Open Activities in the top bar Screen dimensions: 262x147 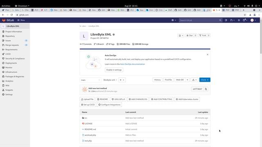click(6, 6)
